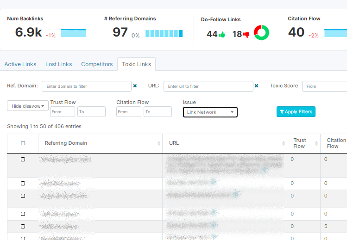Image resolution: width=347 pixels, height=240 pixels.
Task: Clear the Ref. Domain filter with its X icon
Action: (x=135, y=86)
